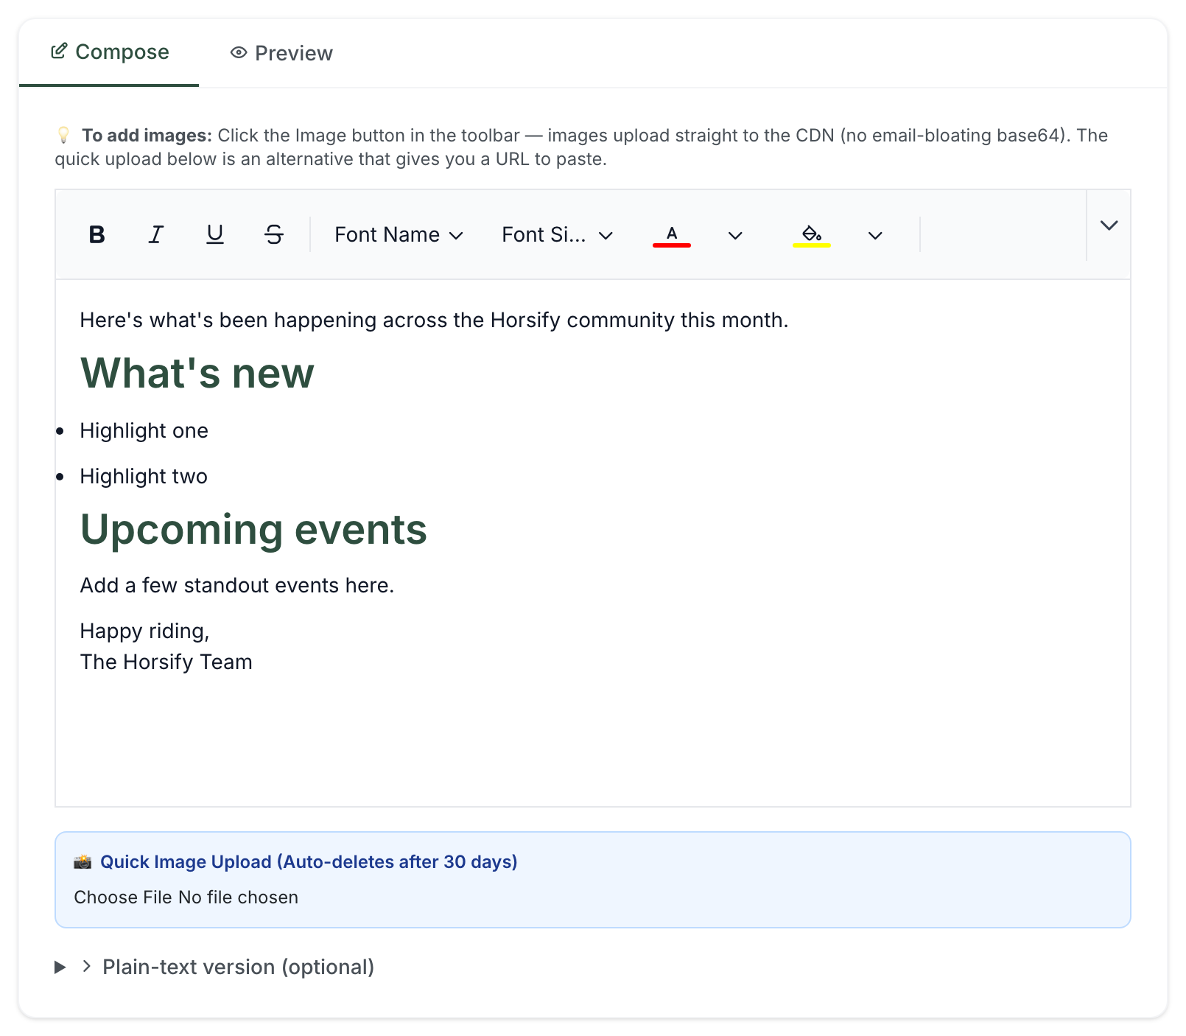
Task: Toggle strikethrough formatting
Action: pyautogui.click(x=273, y=234)
